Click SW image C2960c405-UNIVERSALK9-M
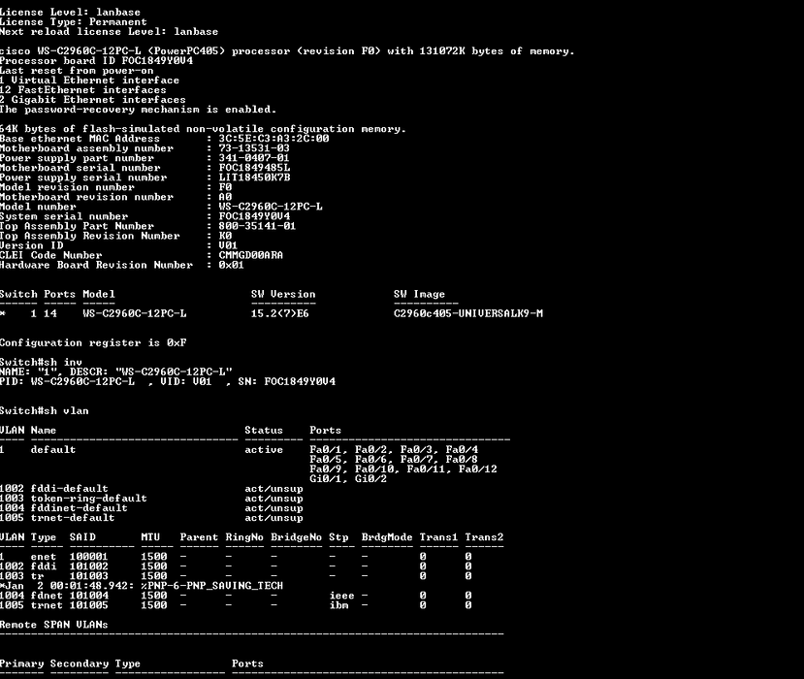 tap(468, 313)
